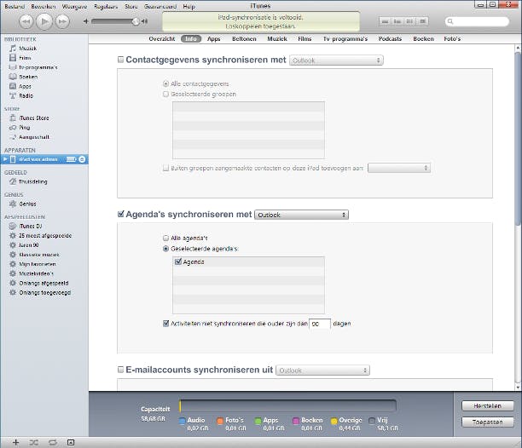Open the Bestand menu
Image resolution: width=522 pixels, height=448 pixels.
14,6
